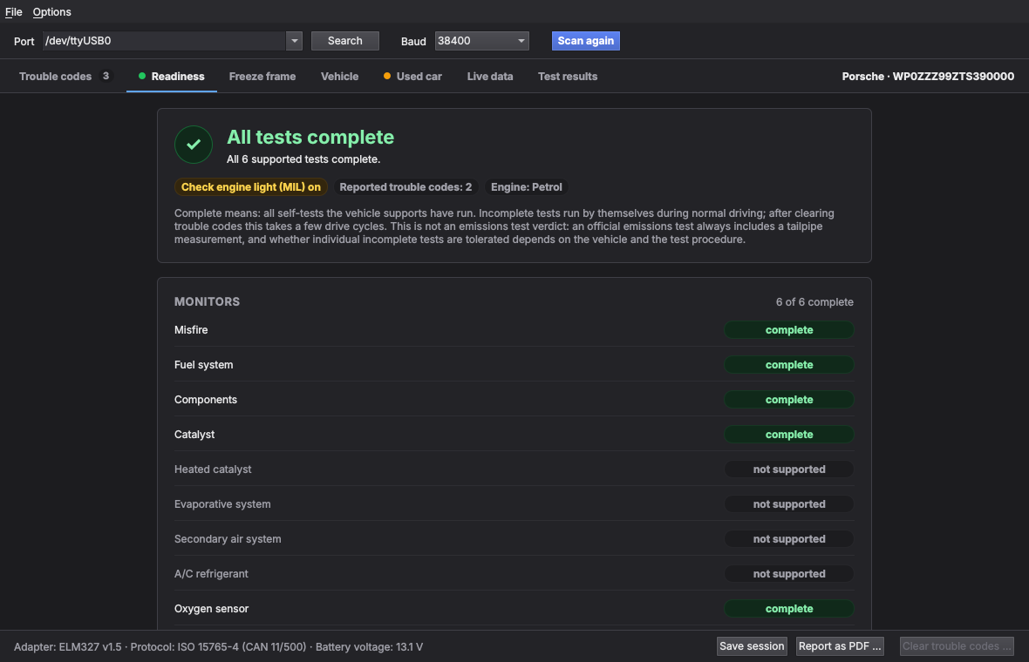Click the Fuel system complete status pill

(789, 364)
